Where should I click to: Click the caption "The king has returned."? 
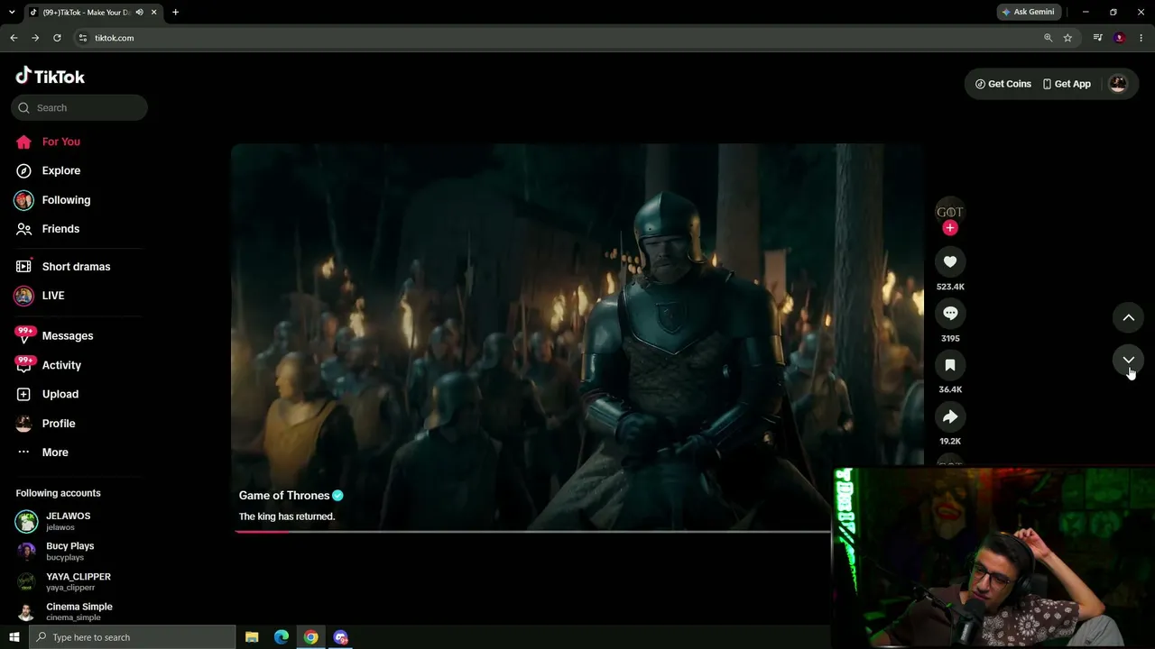click(x=287, y=516)
